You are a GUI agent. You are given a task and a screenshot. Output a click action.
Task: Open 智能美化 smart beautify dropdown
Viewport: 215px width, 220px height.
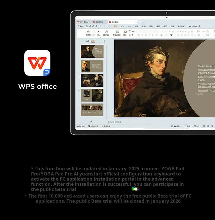click(x=176, y=126)
